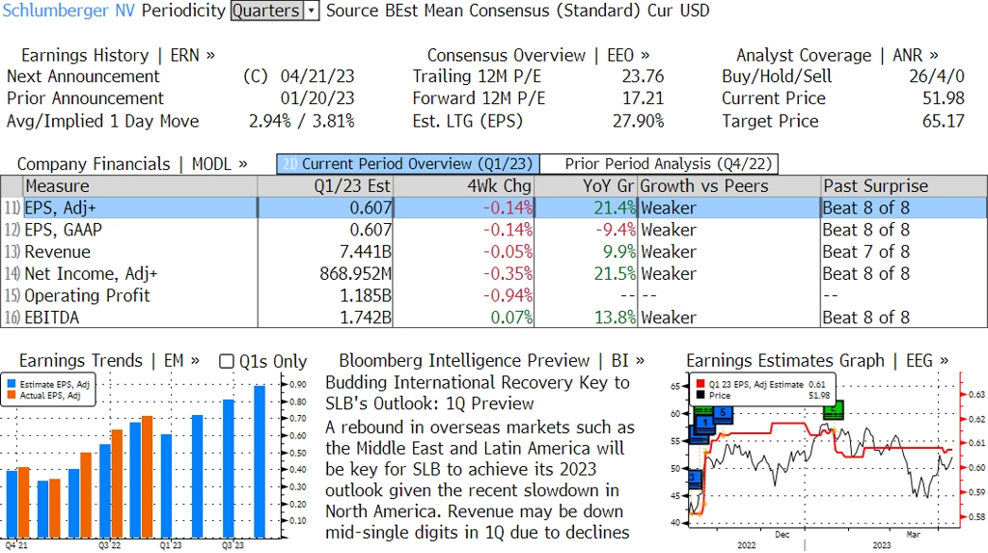The width and height of the screenshot is (988, 553).
Task: Click Revenue past surprise Beat 7 of 8
Action: (865, 252)
